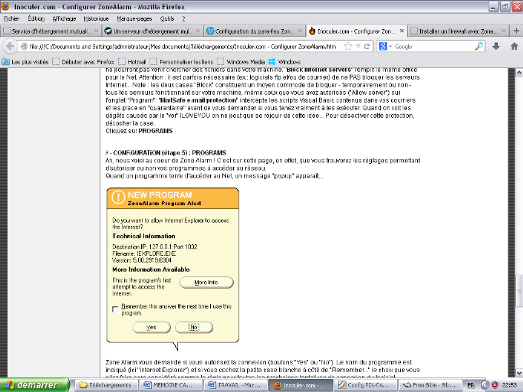Open the Historique menu
This screenshot has height=392, width=523.
pyautogui.click(x=96, y=18)
